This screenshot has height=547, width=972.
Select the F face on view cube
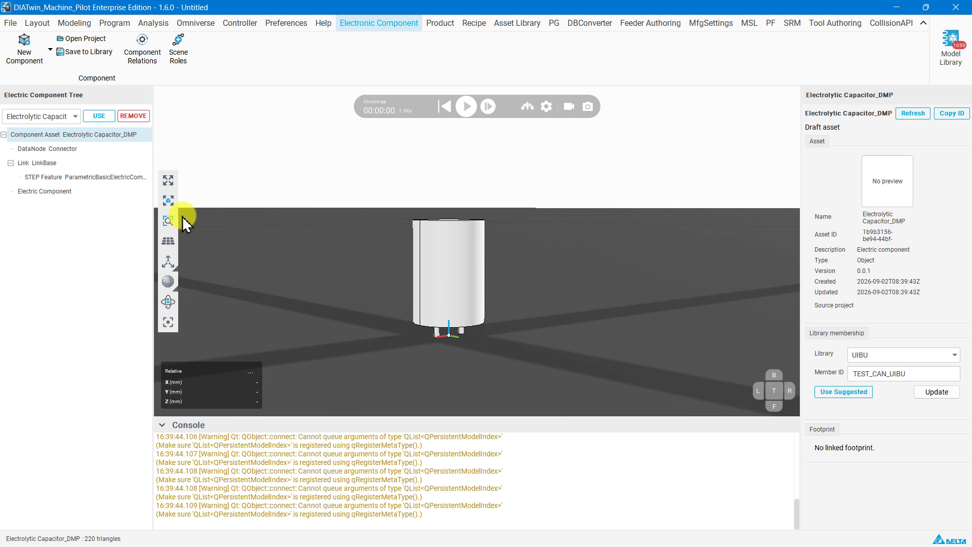[x=774, y=406]
